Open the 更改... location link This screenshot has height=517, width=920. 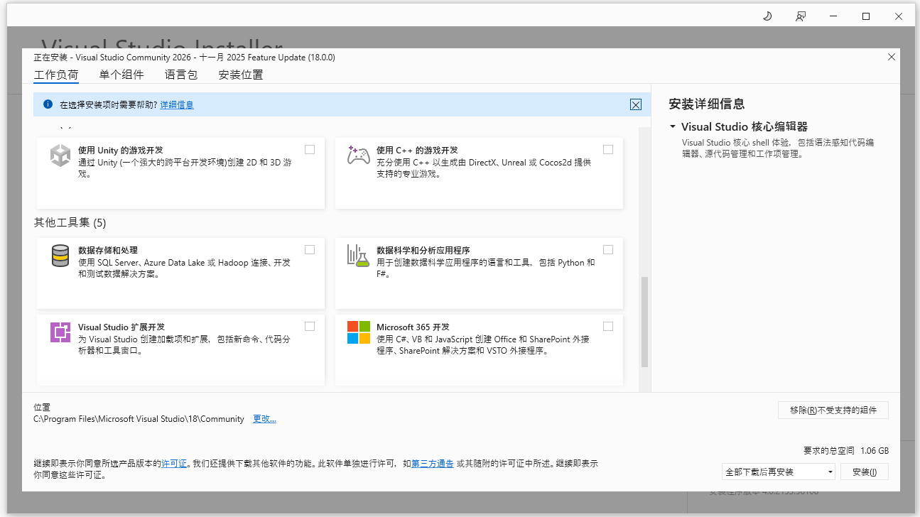click(x=264, y=418)
